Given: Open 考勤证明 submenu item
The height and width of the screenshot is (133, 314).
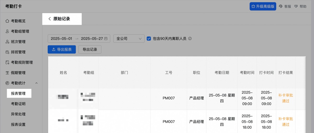Looking at the screenshot, I should 18,104.
